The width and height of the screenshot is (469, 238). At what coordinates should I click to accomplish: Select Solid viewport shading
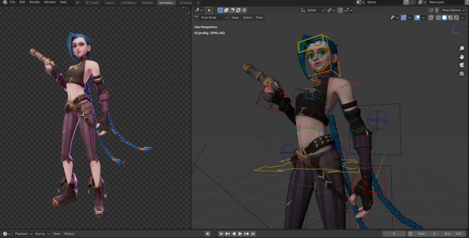444,18
